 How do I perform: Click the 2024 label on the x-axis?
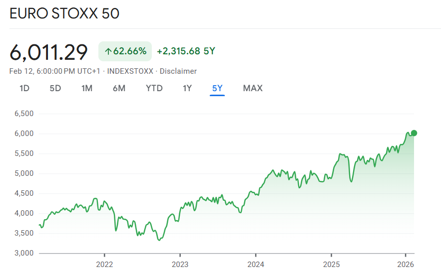tap(255, 264)
